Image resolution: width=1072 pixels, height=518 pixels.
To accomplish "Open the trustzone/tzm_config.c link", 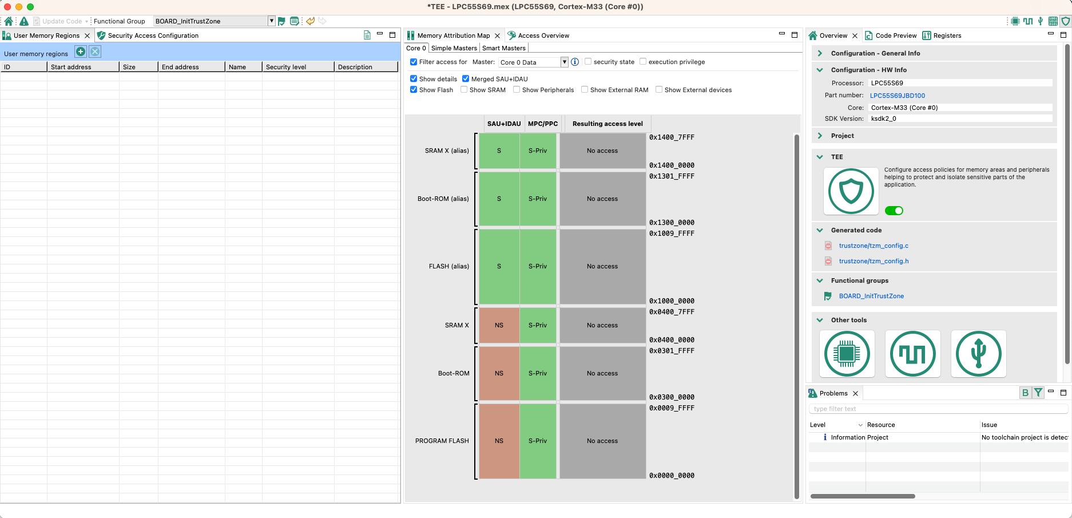I will [874, 246].
